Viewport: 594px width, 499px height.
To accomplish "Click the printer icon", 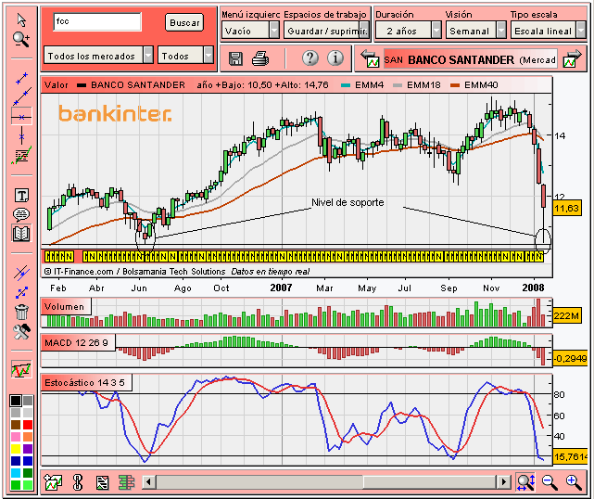I will click(260, 58).
